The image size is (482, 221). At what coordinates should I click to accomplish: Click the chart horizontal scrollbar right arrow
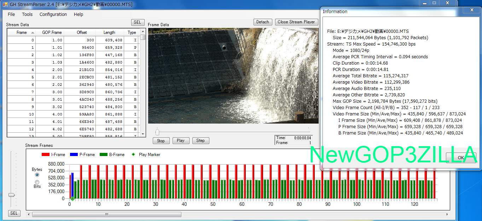[x=447, y=214]
